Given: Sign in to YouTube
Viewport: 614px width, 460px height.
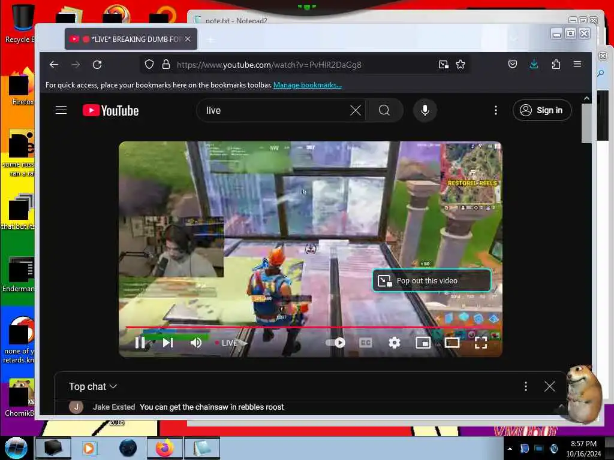Looking at the screenshot, I should click(x=542, y=110).
